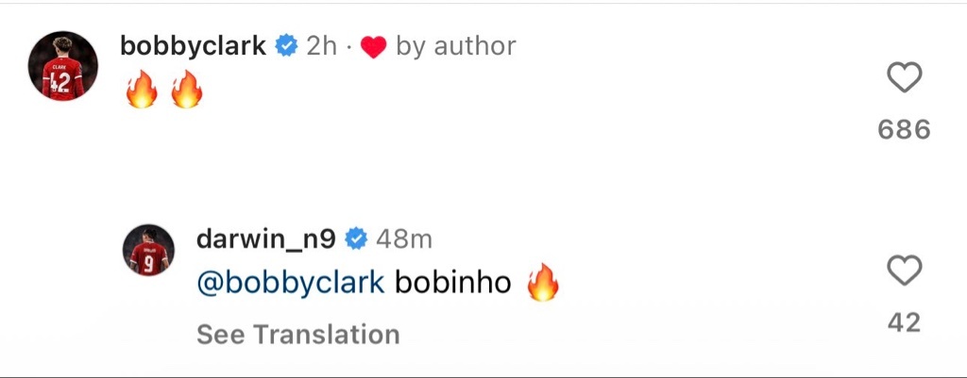
Task: Open the bobbyclark username link
Action: click(193, 47)
